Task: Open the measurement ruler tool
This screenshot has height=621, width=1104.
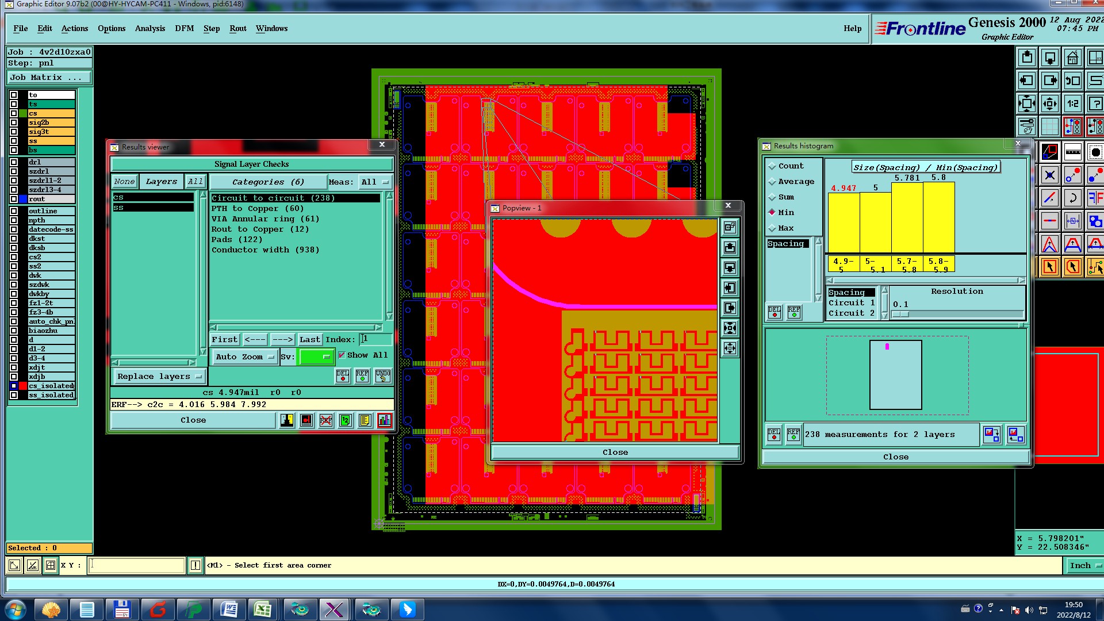Action: [x=1072, y=152]
